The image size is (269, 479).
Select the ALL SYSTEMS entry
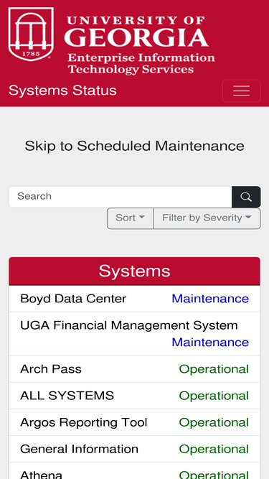[x=135, y=396]
